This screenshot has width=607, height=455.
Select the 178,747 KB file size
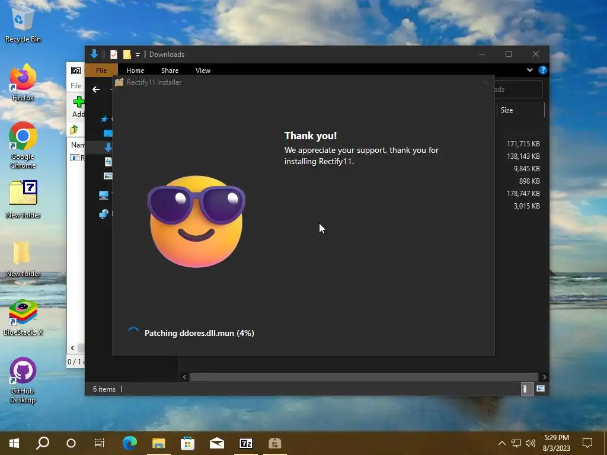click(x=523, y=194)
